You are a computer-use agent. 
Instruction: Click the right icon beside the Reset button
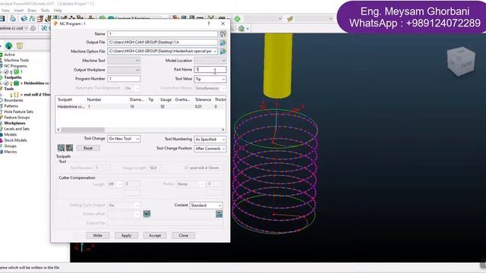pos(69,148)
